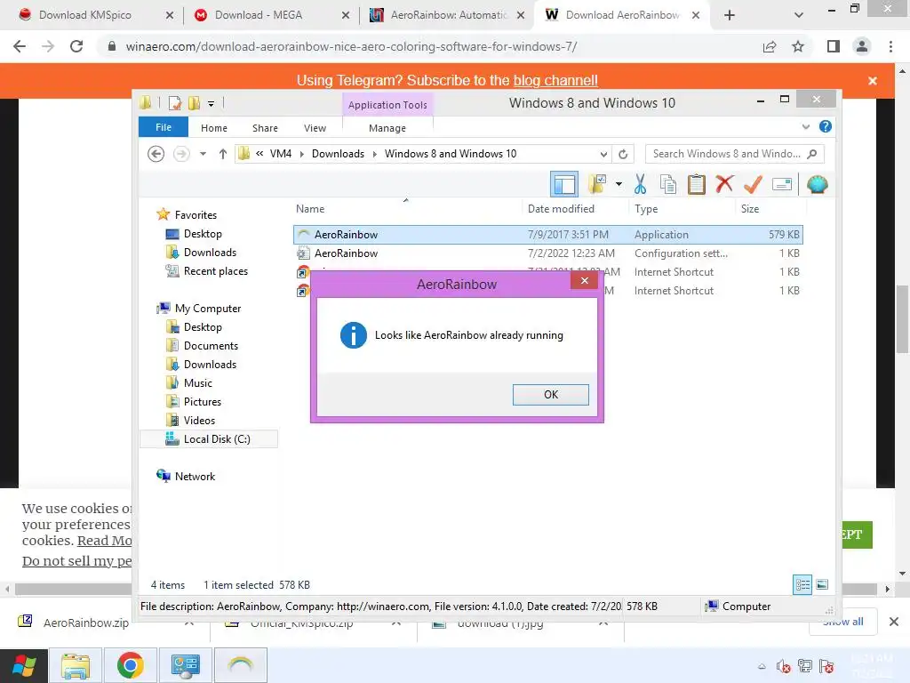
Task: Close the AeroRainbow message dialog
Action: pyautogui.click(x=585, y=280)
